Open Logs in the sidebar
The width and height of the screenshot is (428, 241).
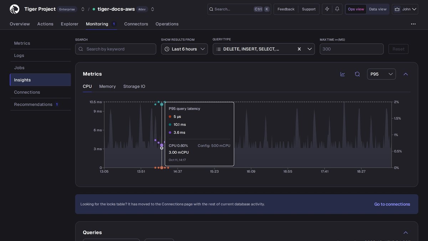(x=40, y=55)
